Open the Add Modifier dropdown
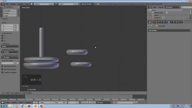 [169, 30]
